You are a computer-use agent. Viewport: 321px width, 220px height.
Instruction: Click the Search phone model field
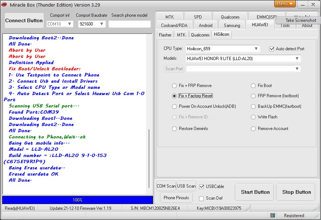(x=129, y=24)
